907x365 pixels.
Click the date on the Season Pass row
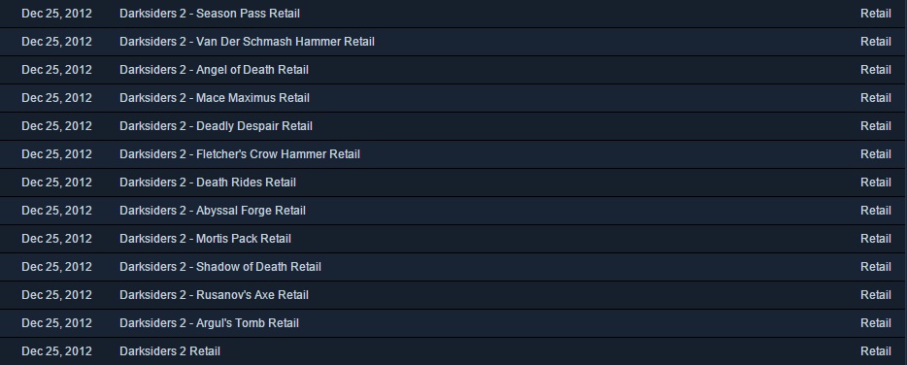click(56, 14)
